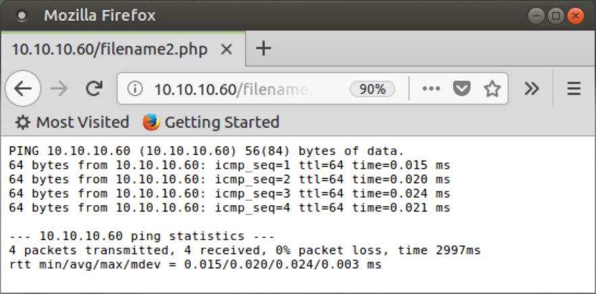Click the window menu dot in title bar
Screen dimensions: 596x294
(x=22, y=16)
